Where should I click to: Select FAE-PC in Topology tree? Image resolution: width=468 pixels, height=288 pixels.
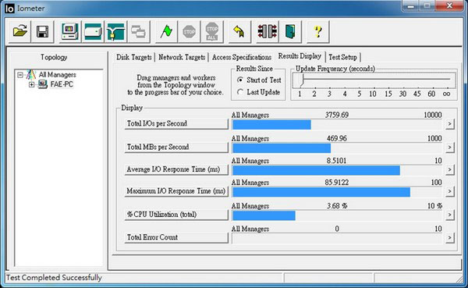tap(62, 84)
